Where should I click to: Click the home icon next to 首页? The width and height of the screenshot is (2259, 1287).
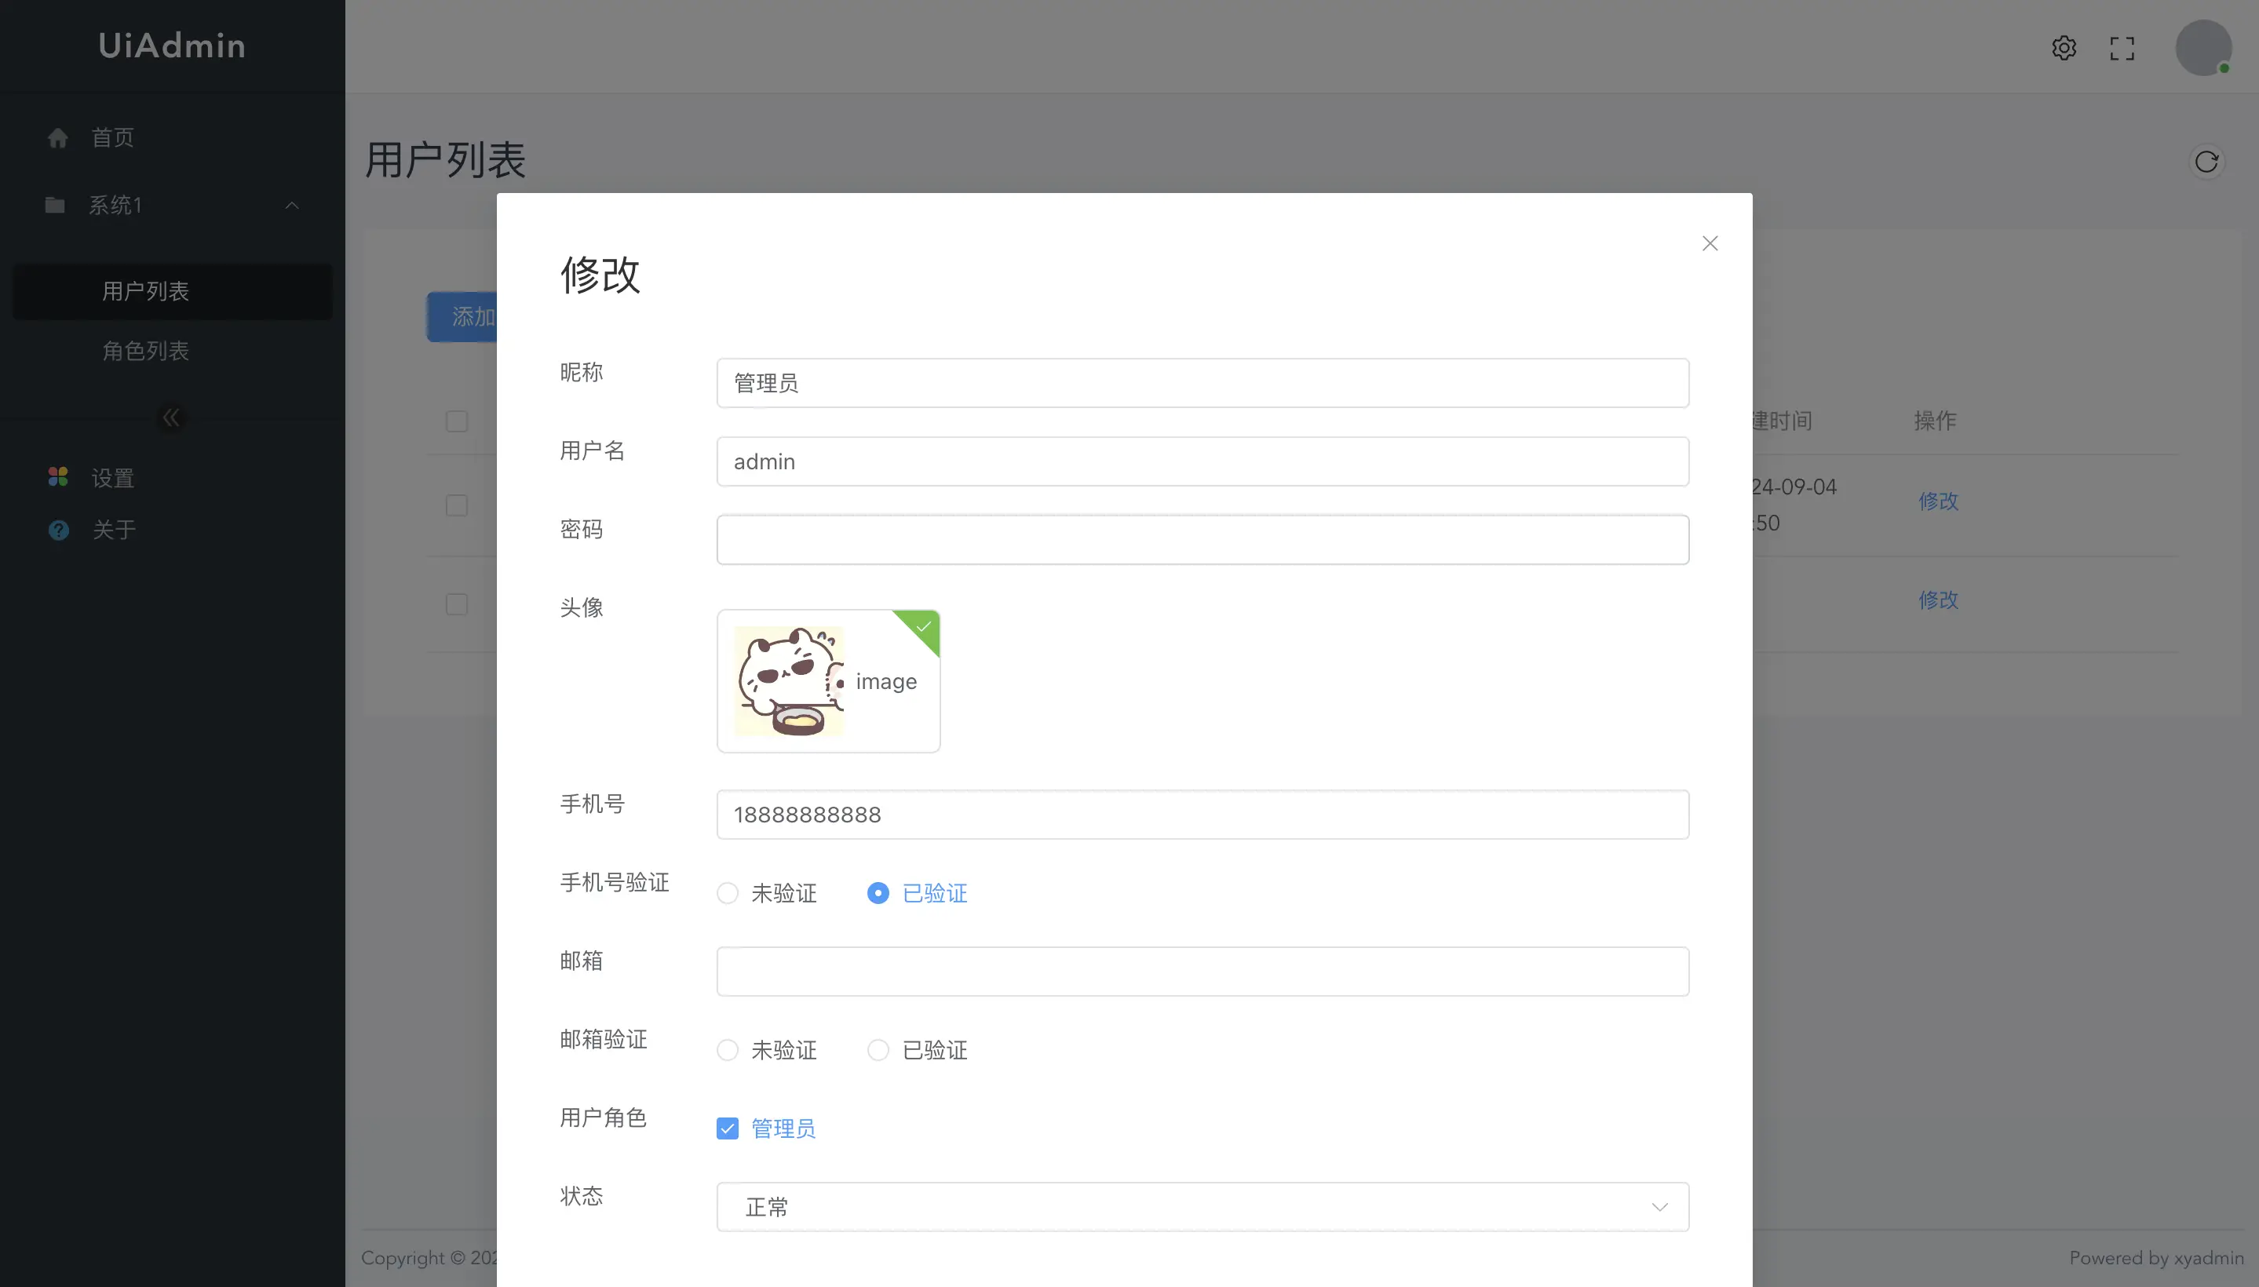pos(58,138)
